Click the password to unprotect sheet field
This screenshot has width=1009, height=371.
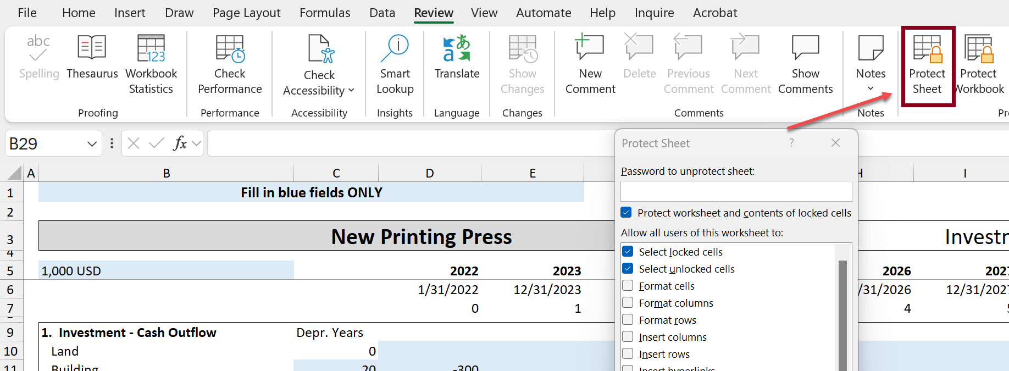coord(736,191)
